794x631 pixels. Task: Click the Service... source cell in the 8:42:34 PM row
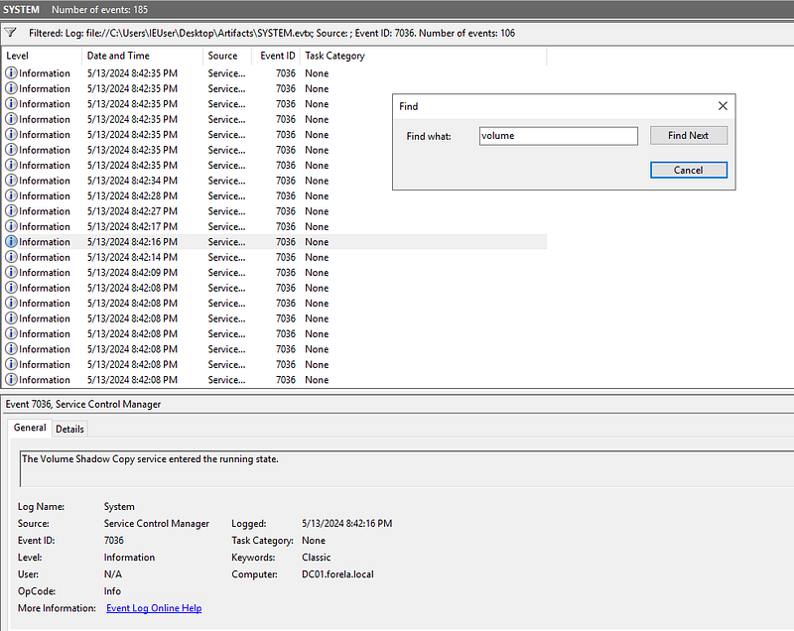click(x=226, y=181)
